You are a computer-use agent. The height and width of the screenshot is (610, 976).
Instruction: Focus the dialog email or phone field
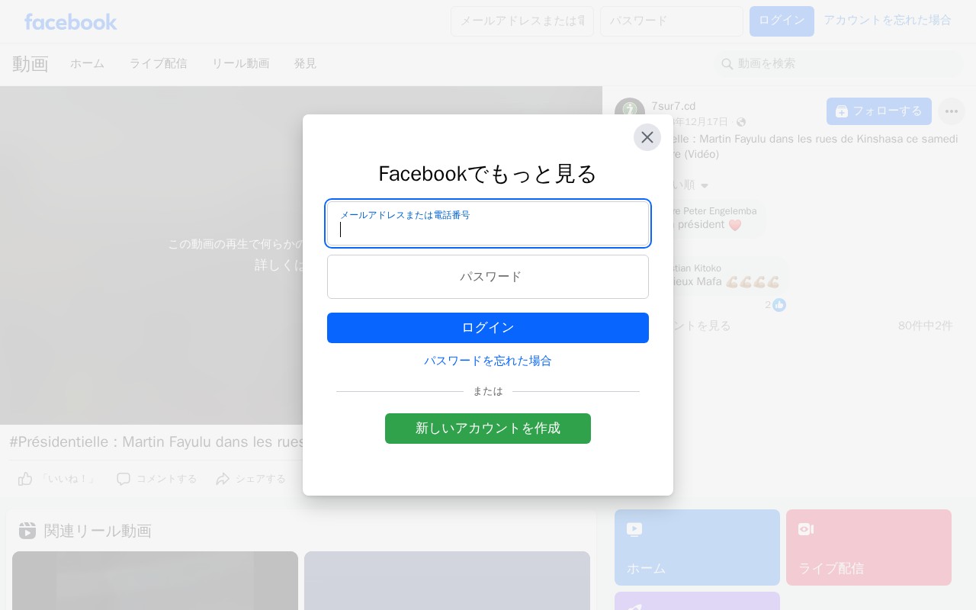[488, 223]
